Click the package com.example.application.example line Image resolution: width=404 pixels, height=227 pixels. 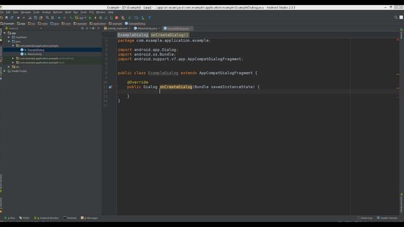point(164,40)
